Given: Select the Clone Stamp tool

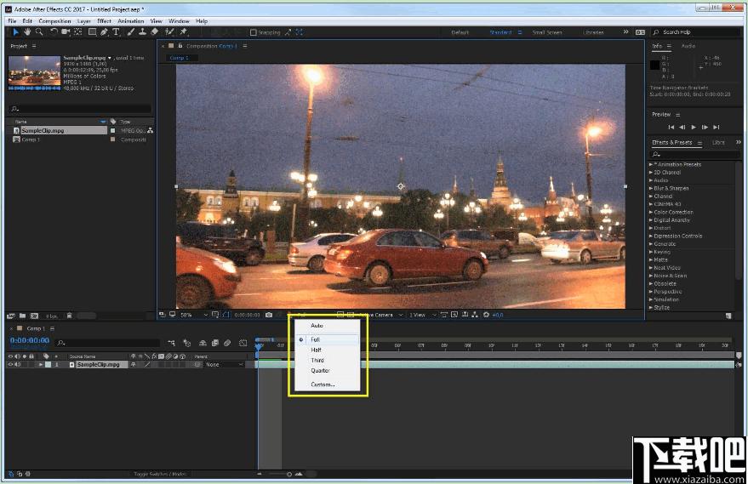Looking at the screenshot, I should point(142,32).
